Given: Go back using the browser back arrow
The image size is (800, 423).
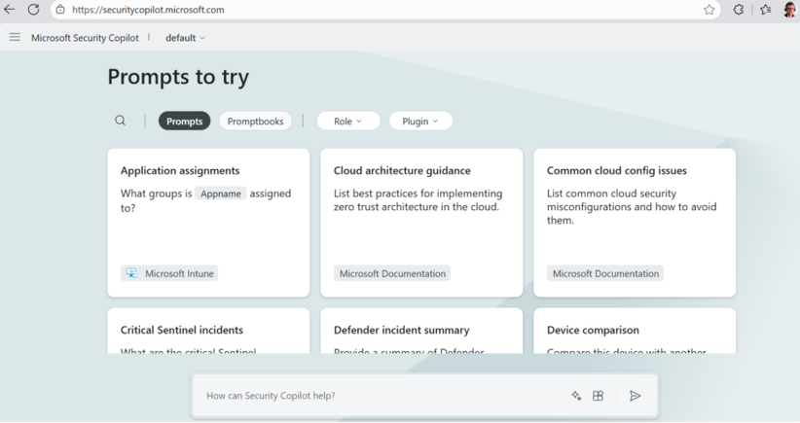Looking at the screenshot, I should [9, 9].
